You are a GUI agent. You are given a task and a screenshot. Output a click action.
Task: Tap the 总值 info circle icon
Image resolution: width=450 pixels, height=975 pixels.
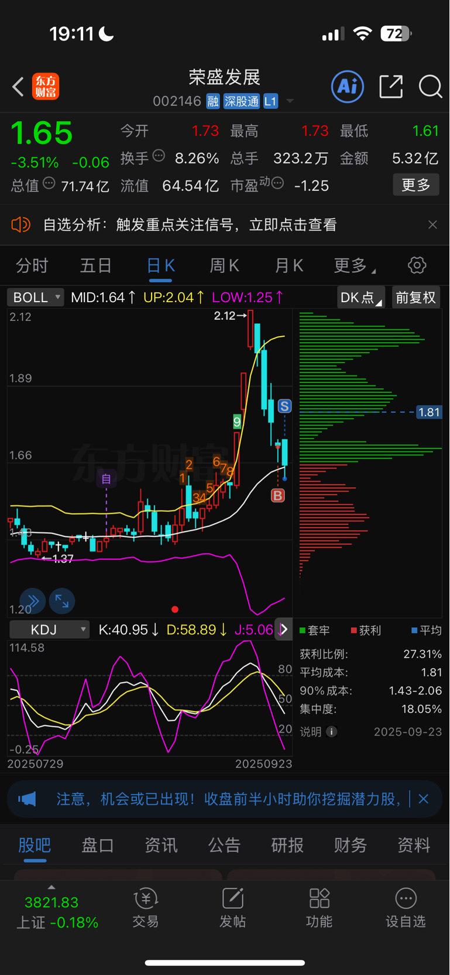point(49,183)
